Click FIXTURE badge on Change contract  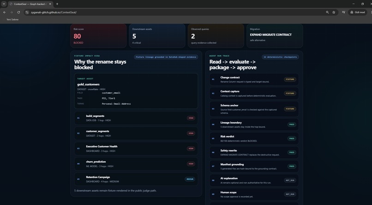290,79
